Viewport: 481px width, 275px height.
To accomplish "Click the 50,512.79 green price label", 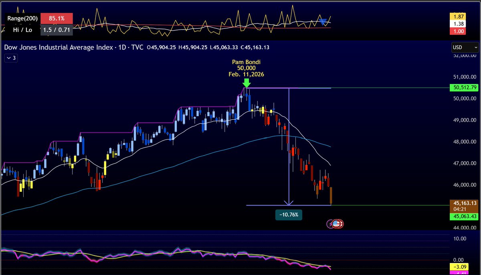I will pyautogui.click(x=464, y=88).
